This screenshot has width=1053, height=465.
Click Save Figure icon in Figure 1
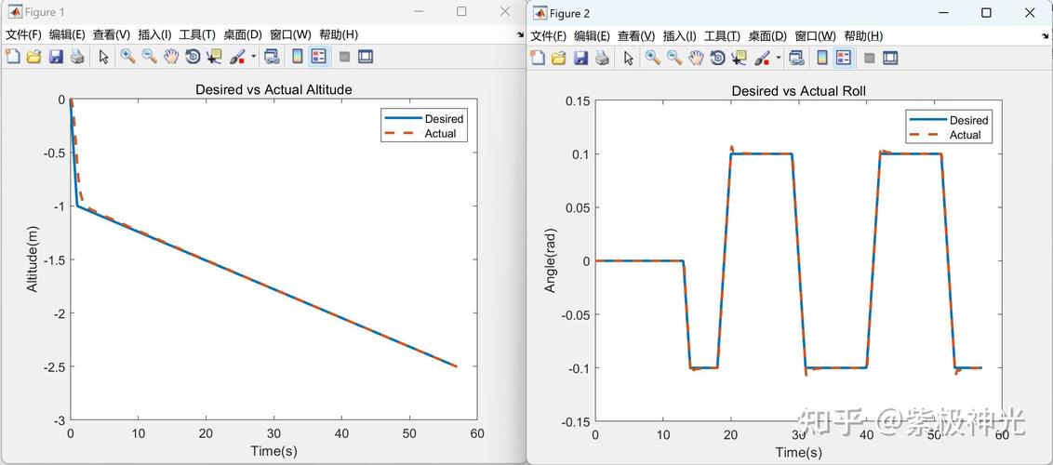tap(56, 57)
